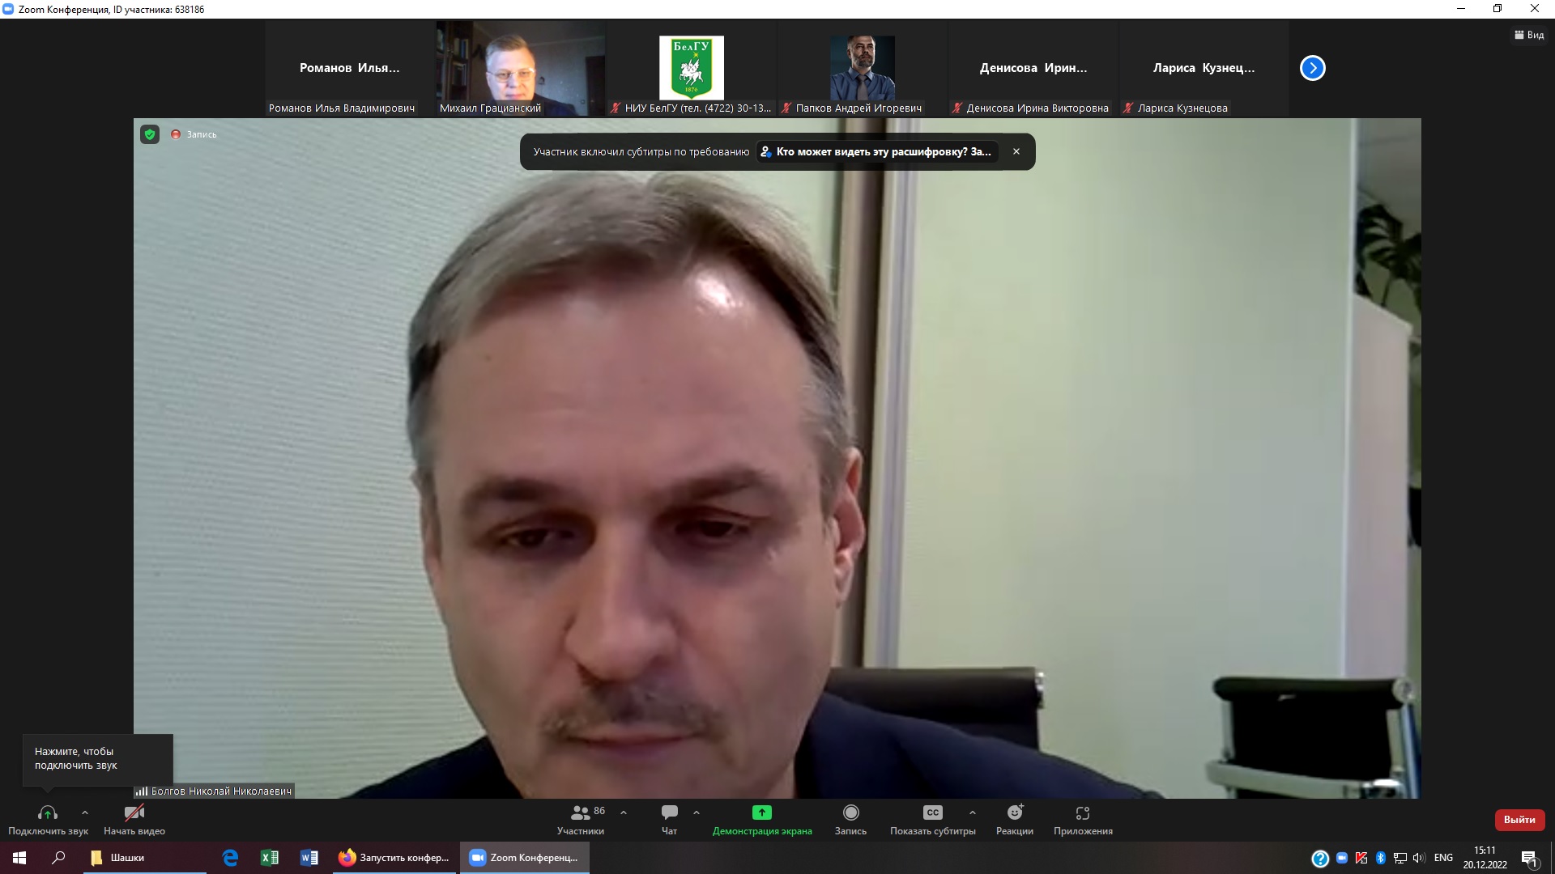Connect audio with the headphone icon
The image size is (1555, 874).
coord(48,812)
